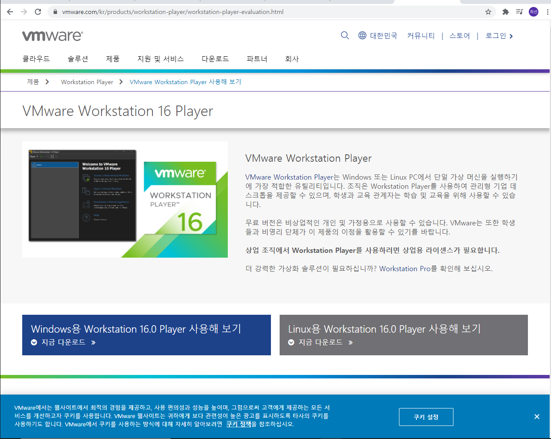
Task: Click the padlock site info icon
Action: click(55, 12)
